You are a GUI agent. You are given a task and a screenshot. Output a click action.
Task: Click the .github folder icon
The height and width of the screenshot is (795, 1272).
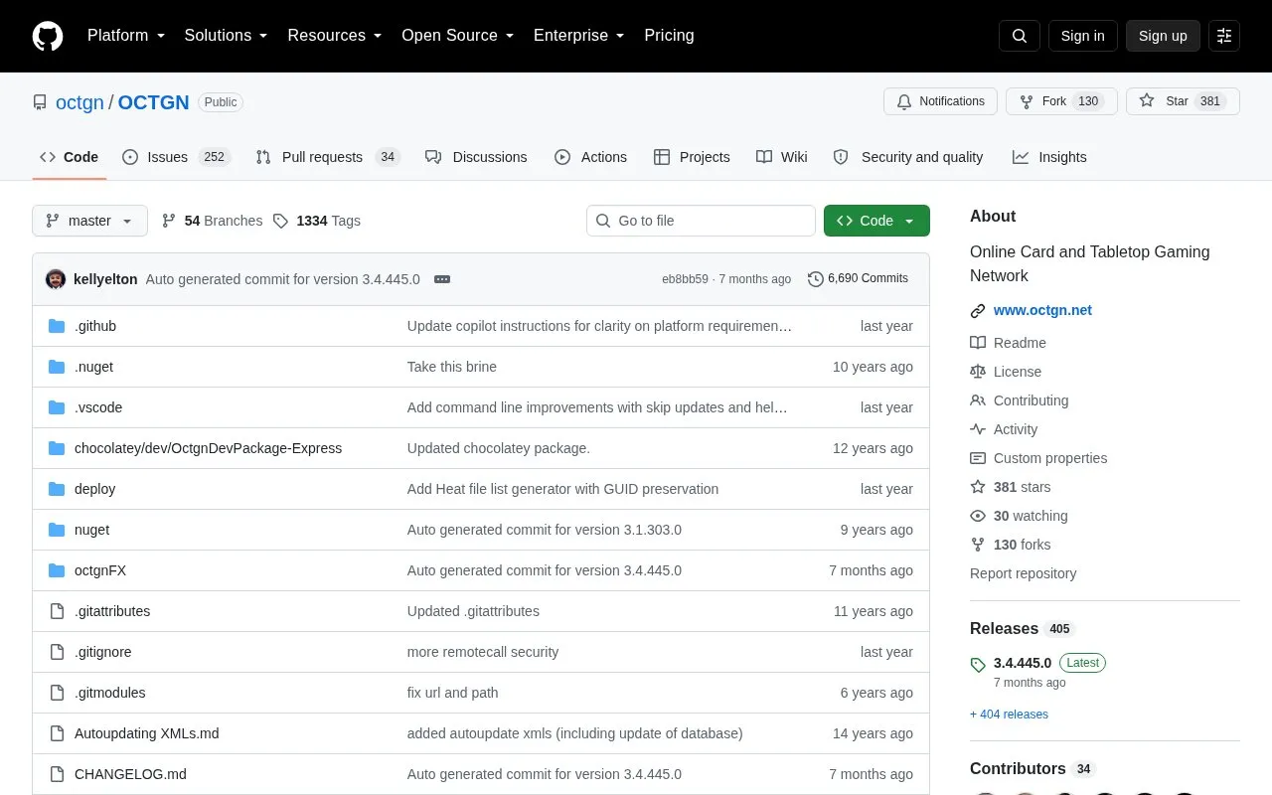[x=57, y=326]
